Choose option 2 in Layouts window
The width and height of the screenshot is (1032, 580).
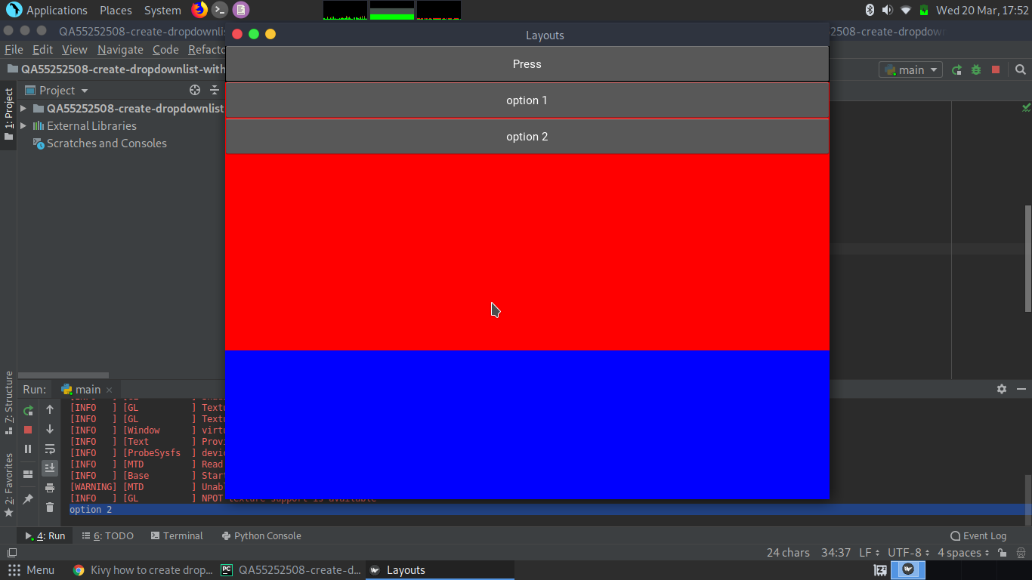click(x=527, y=137)
